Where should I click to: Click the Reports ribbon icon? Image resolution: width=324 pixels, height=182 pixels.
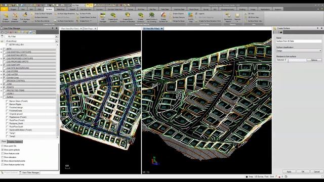(x=237, y=17)
